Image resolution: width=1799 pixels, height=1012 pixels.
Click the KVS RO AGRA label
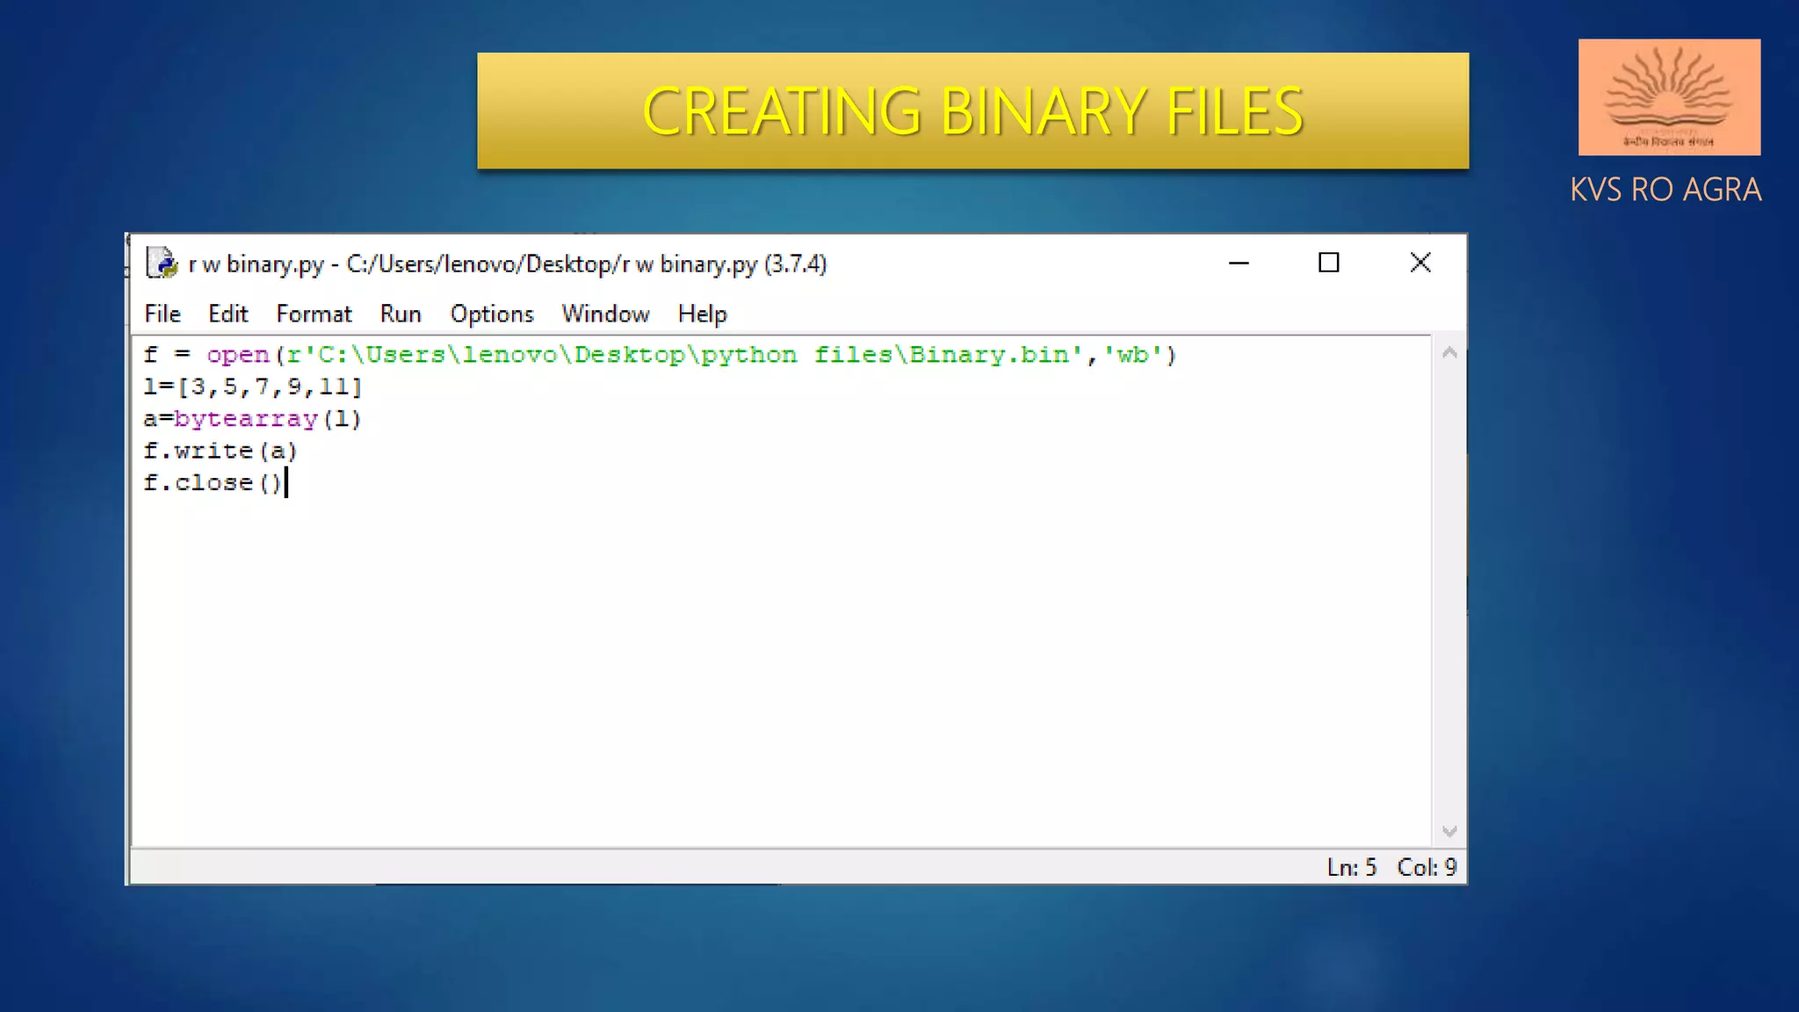pos(1665,190)
